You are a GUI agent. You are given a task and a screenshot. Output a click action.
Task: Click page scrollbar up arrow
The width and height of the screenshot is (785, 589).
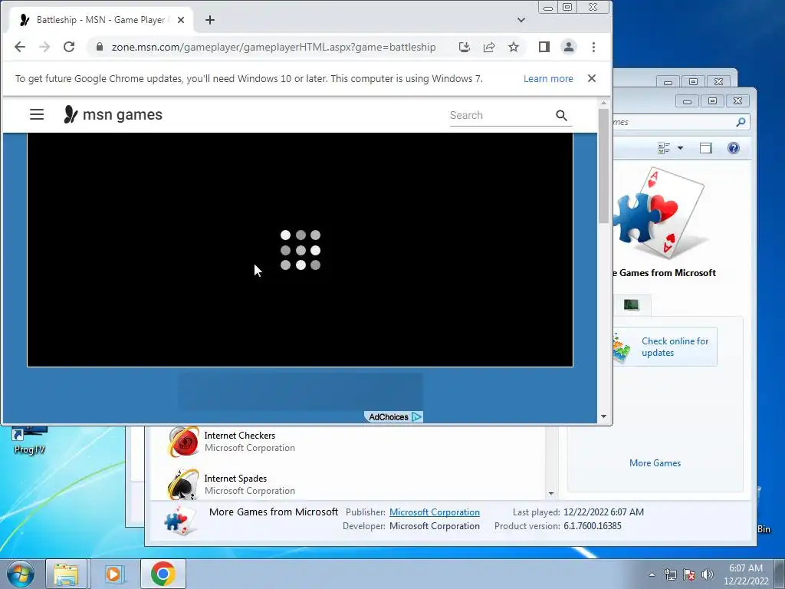(603, 103)
